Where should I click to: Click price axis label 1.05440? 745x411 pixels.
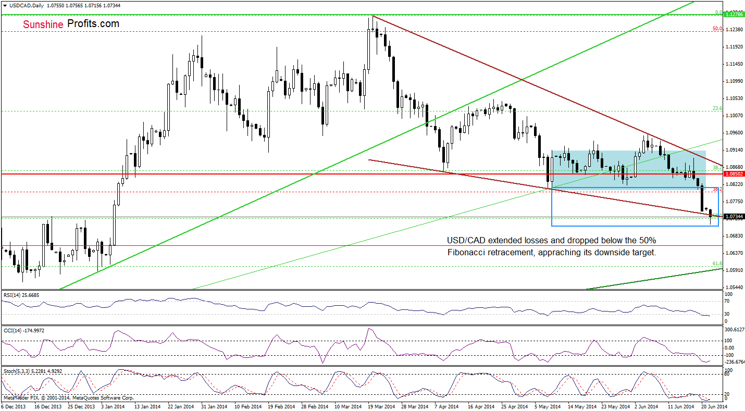734,287
